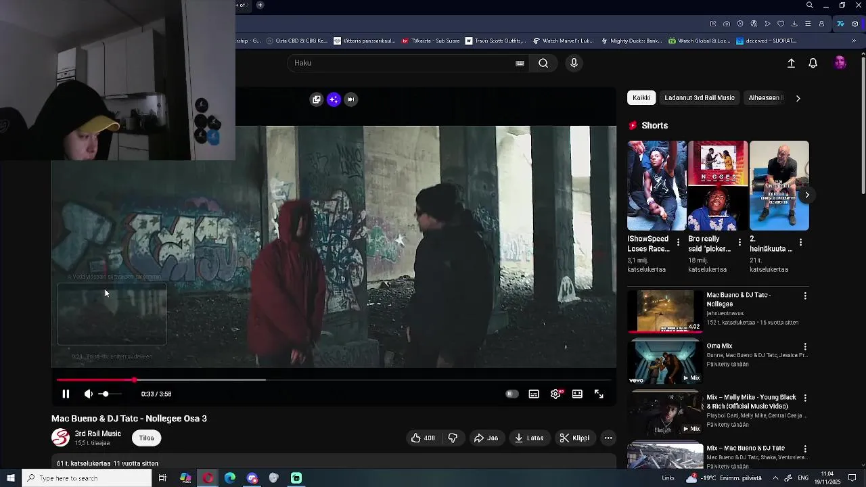Select the Kaikki filter chip

641,98
